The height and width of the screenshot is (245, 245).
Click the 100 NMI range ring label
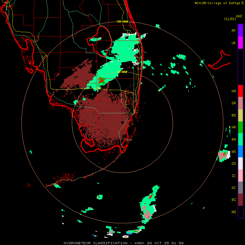(122, 22)
